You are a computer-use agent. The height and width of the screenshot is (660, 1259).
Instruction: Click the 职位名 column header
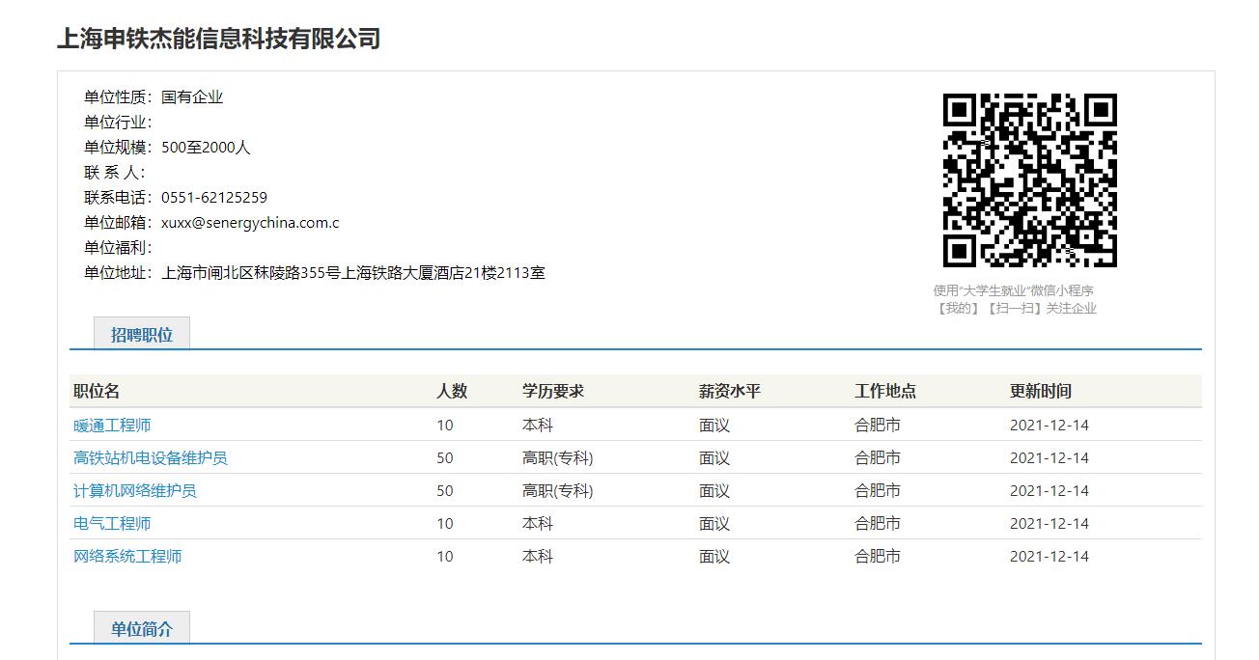[97, 391]
